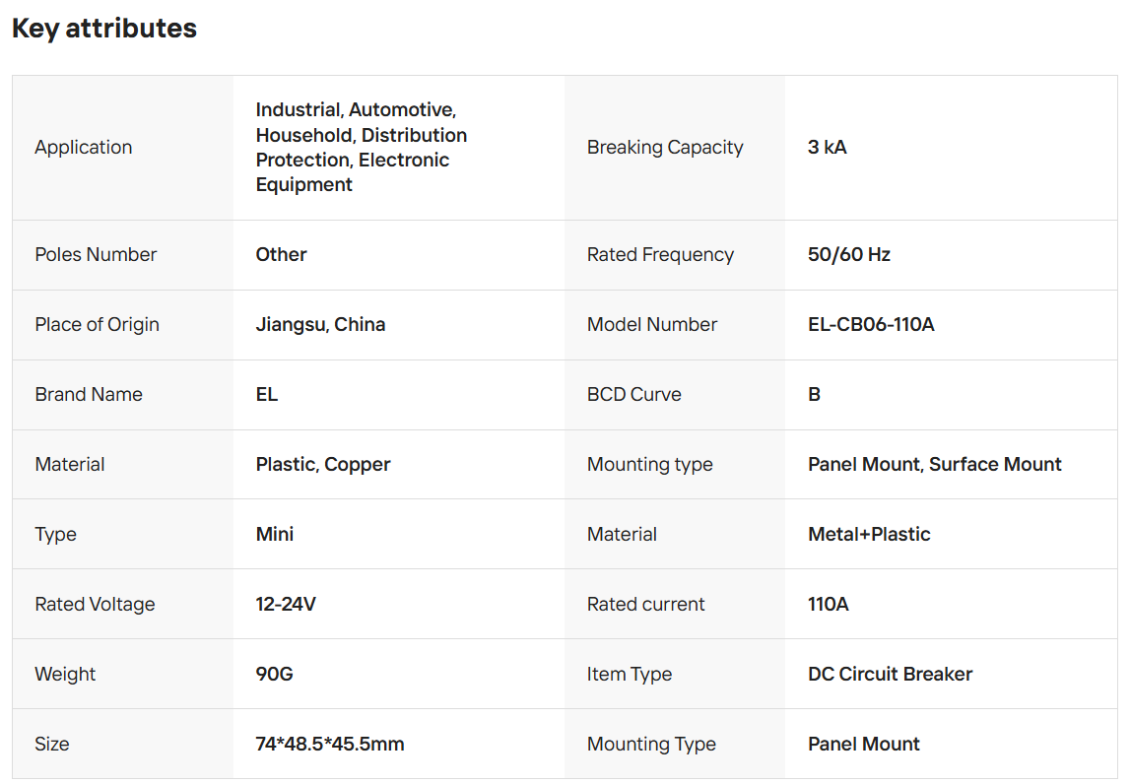The width and height of the screenshot is (1131, 784).
Task: Select the "Panel Mount, Surface Mount" value
Action: point(935,465)
